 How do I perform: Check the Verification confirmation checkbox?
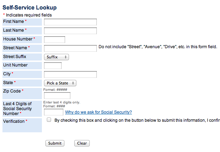coord(49,120)
